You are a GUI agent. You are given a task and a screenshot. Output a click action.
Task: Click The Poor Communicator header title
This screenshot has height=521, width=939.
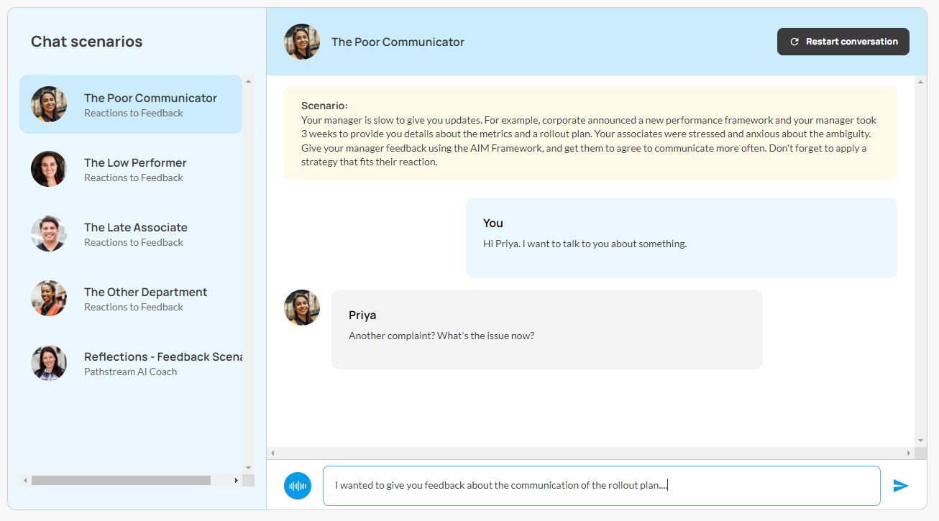[398, 42]
